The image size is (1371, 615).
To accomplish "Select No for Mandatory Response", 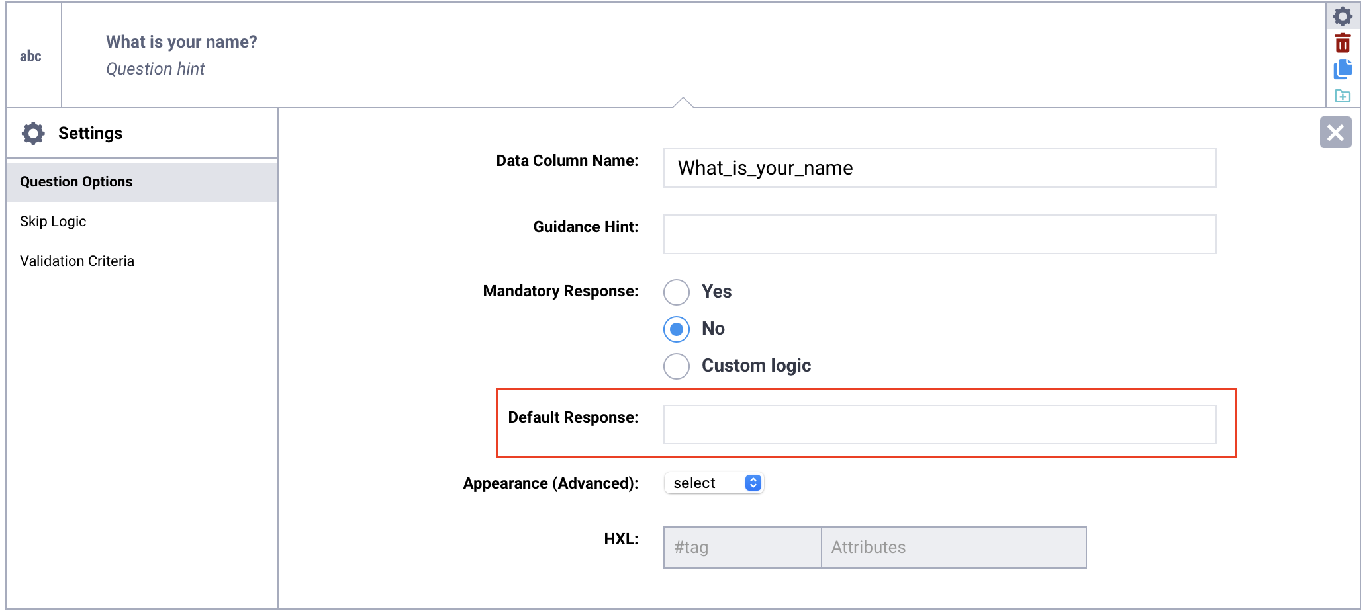I will (x=677, y=329).
